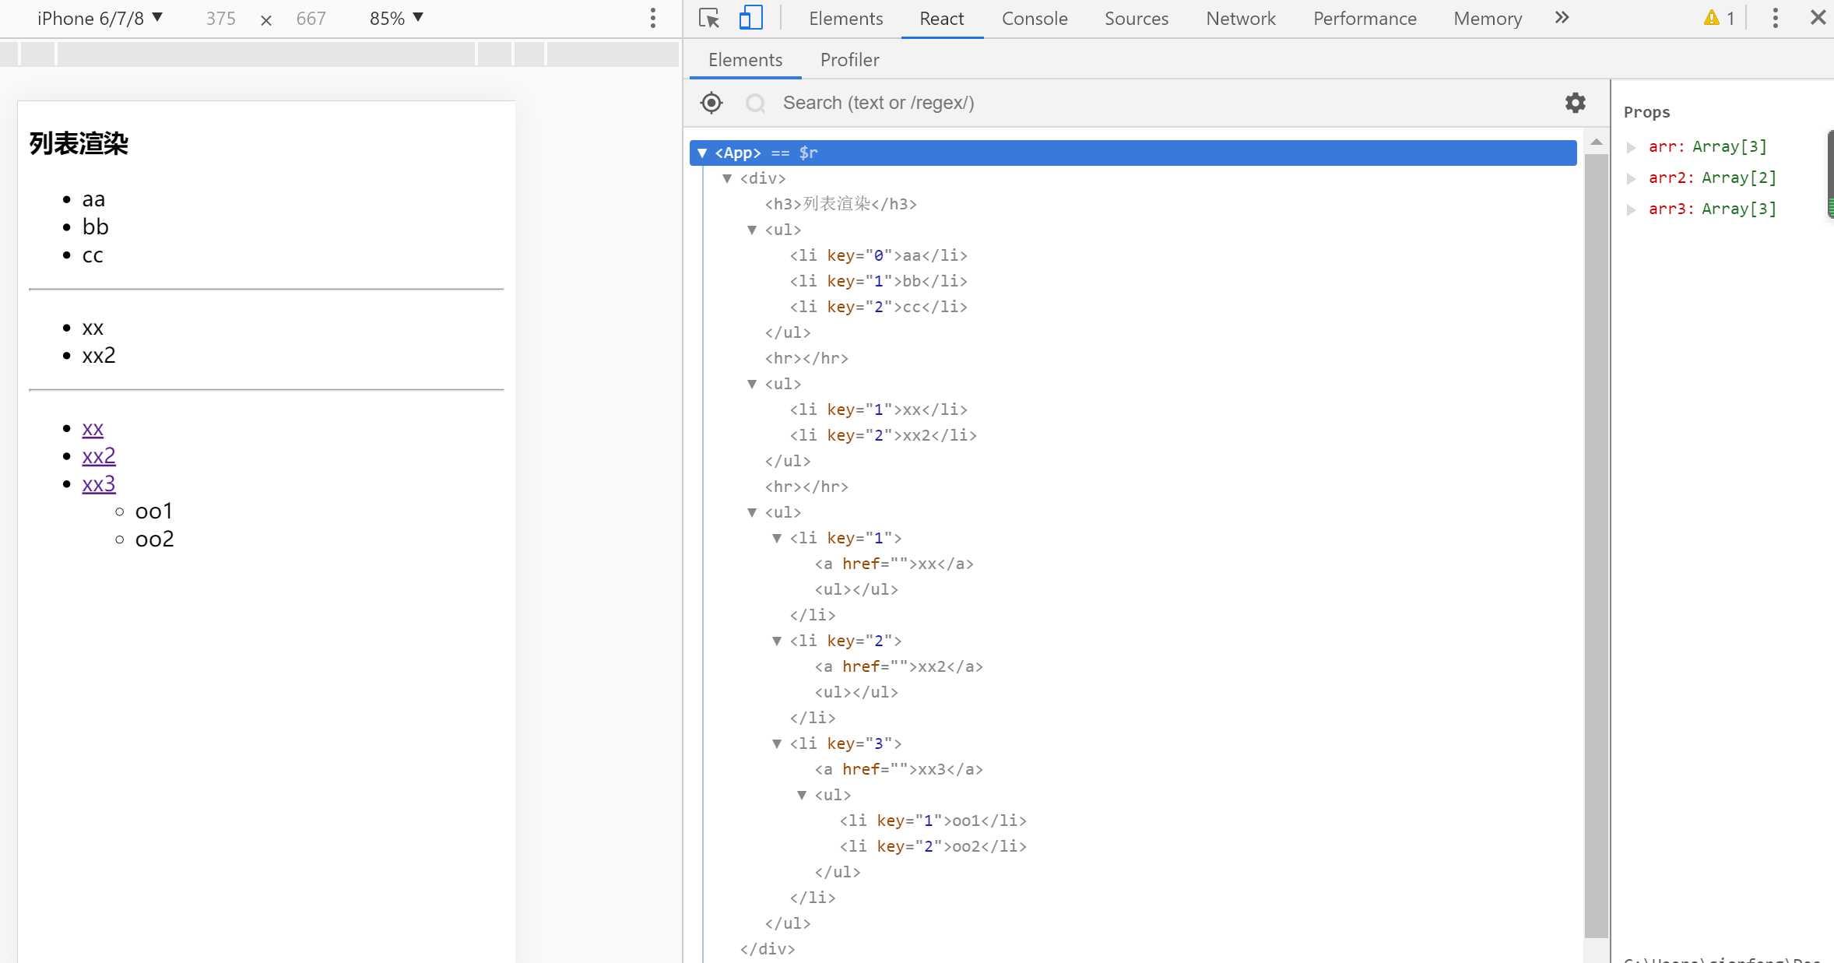This screenshot has width=1834, height=963.
Task: Open the Performance tab
Action: [1365, 18]
